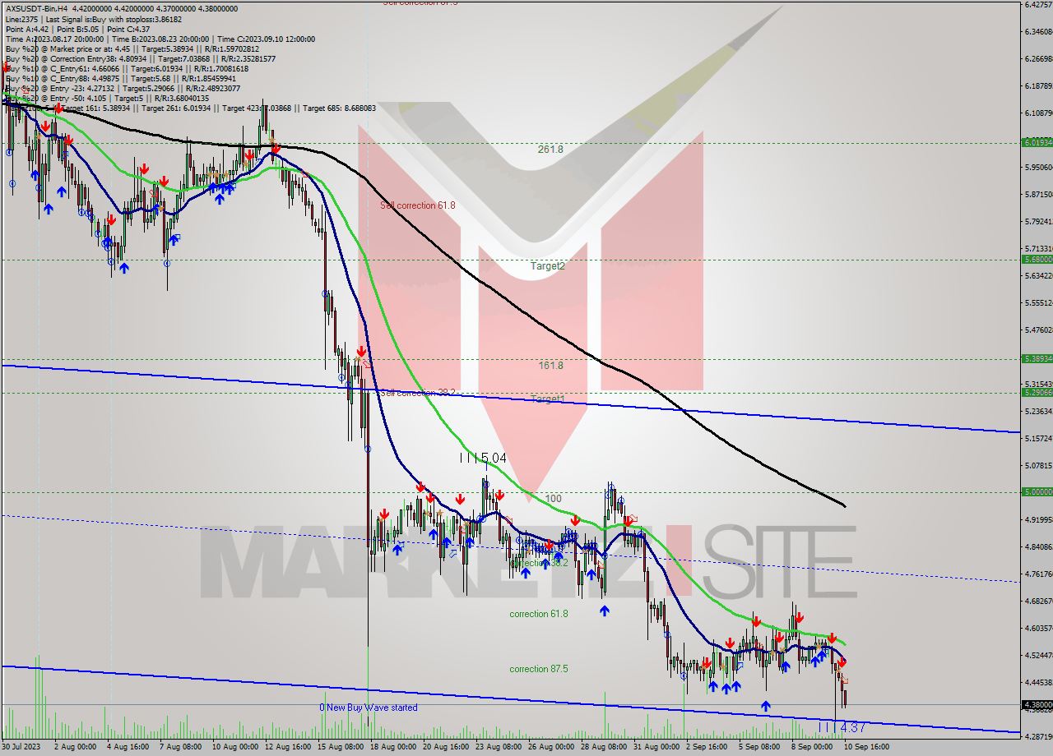Click the green 5.38934 price tag

(x=1037, y=358)
